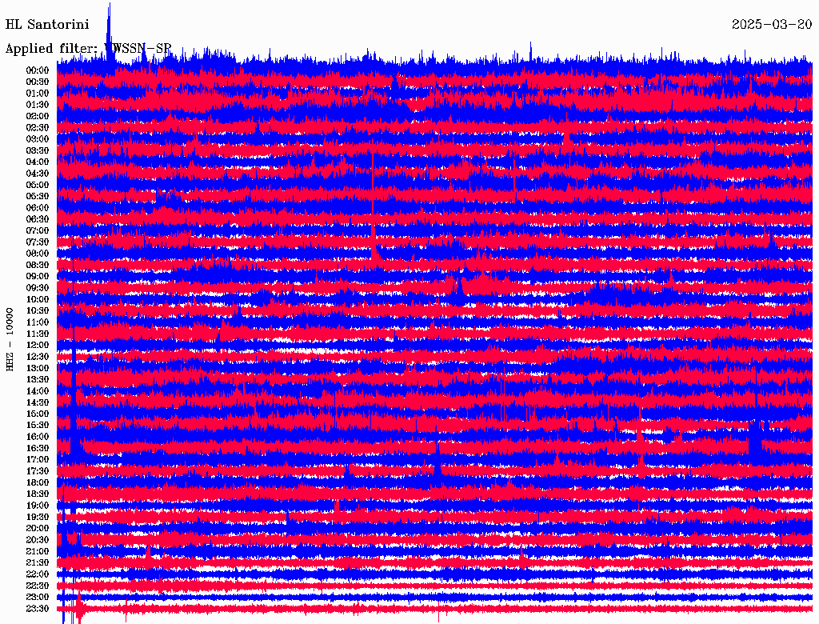Select the 04:00 time label
This screenshot has width=819, height=624.
(38, 162)
